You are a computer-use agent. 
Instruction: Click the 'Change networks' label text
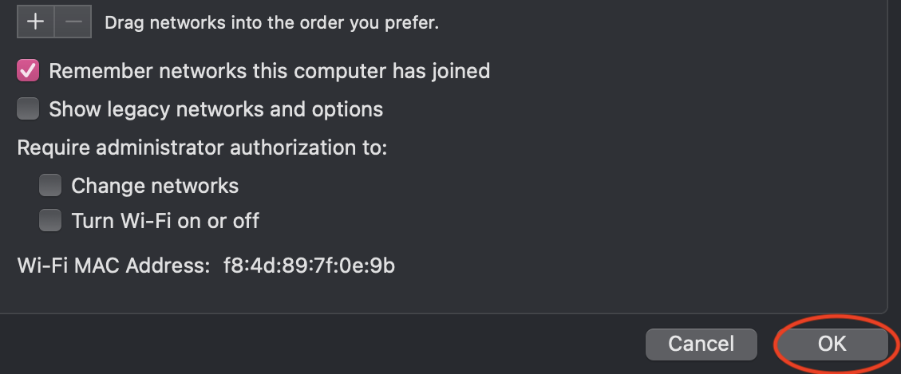tap(155, 186)
